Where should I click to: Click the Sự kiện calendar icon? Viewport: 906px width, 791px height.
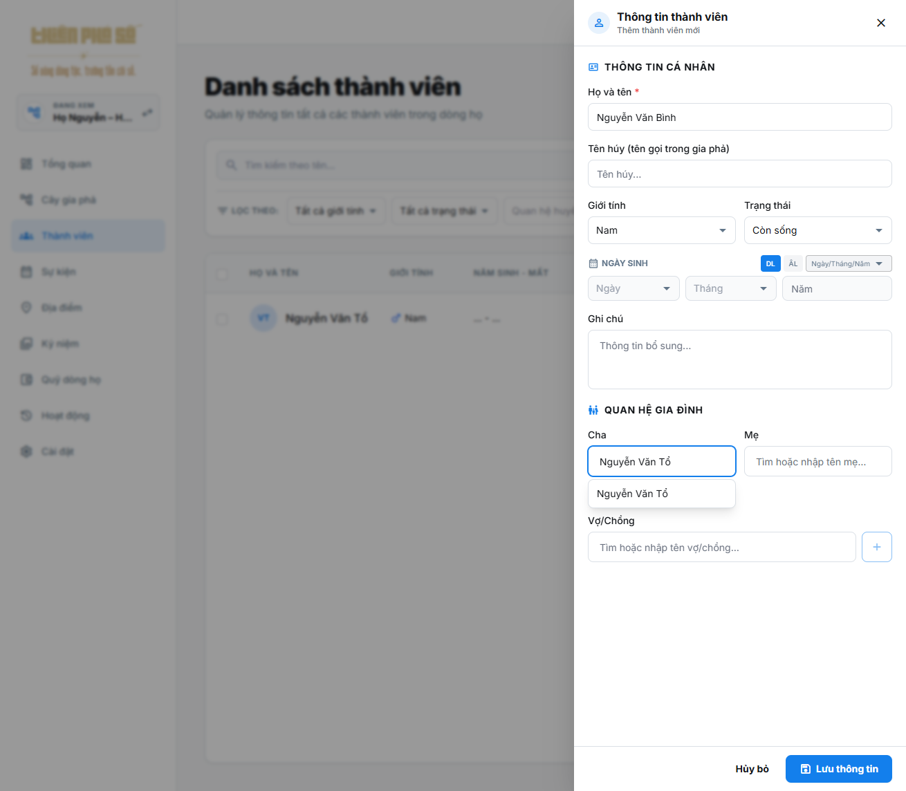26,272
